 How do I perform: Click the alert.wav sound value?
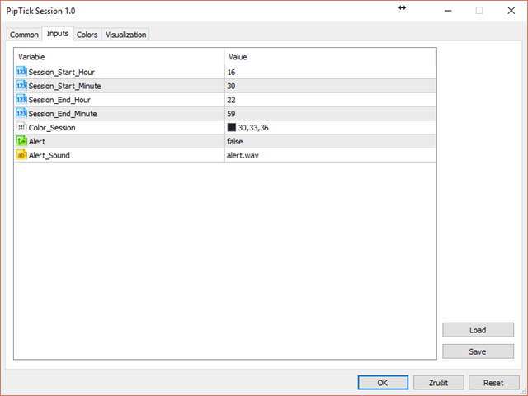243,155
